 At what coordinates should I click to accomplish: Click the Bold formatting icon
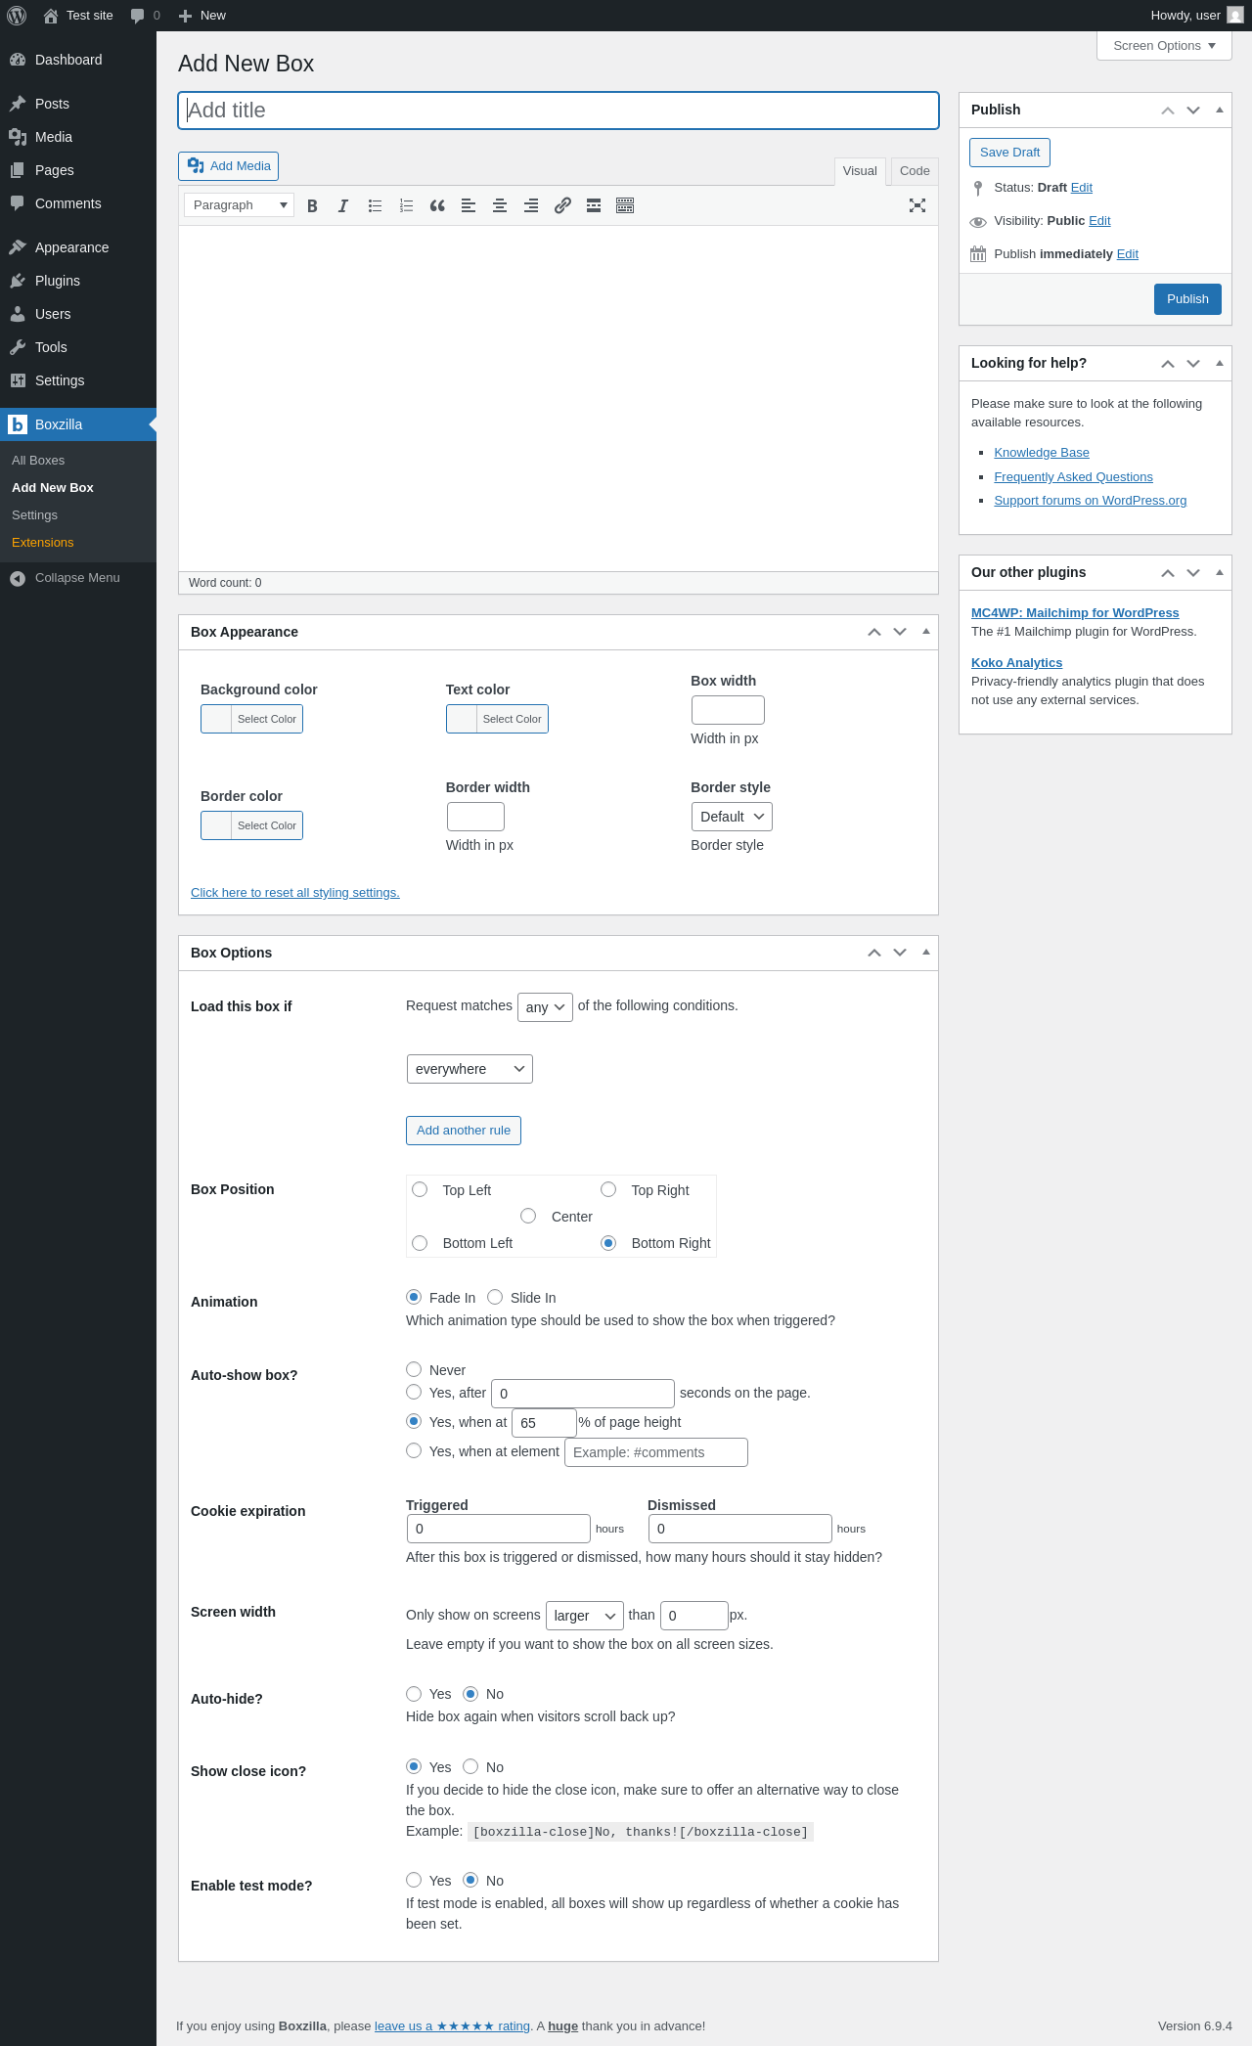pyautogui.click(x=312, y=205)
